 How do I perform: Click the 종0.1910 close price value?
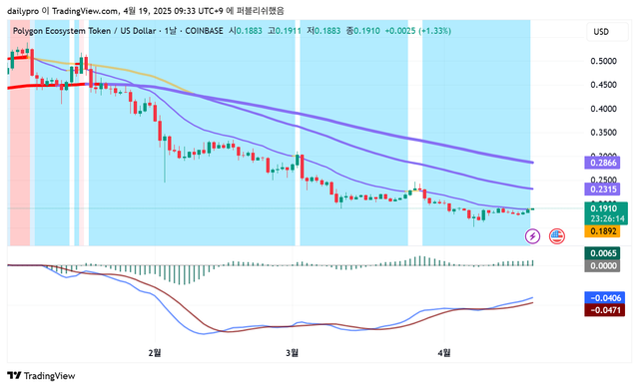point(362,31)
